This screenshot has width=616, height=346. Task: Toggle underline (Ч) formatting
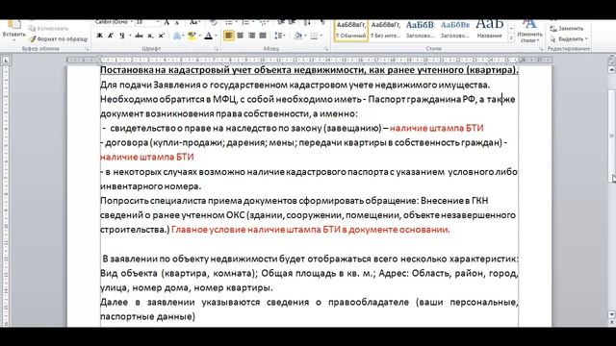(x=122, y=36)
